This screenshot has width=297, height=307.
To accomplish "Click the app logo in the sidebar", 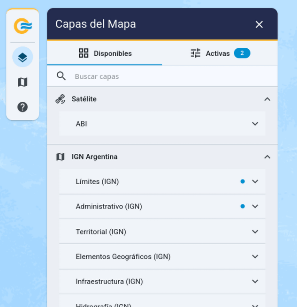I will tap(23, 26).
